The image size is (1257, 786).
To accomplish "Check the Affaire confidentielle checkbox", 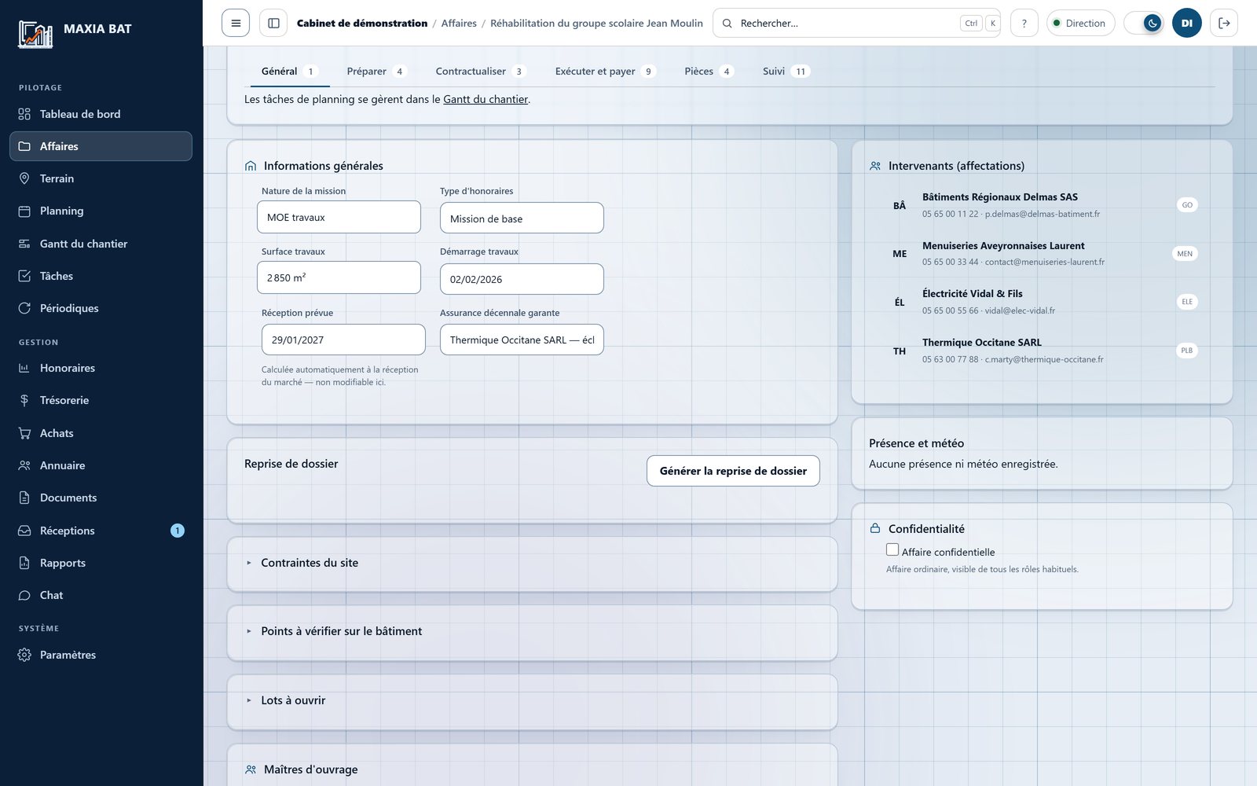I will tap(892, 550).
